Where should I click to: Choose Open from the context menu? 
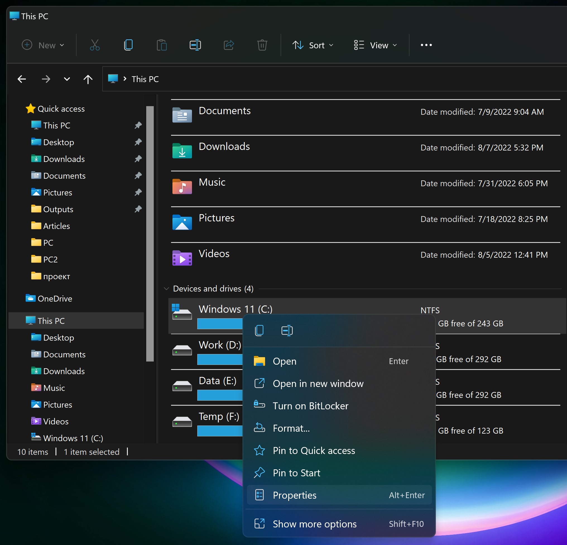339,361
